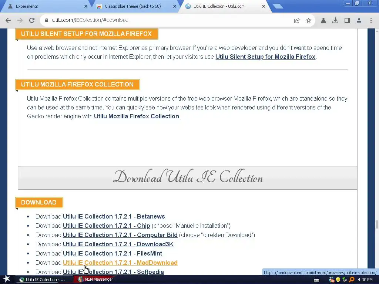This screenshot has width=379, height=284.
Task: Open the profile avatar icon
Action: [359, 20]
